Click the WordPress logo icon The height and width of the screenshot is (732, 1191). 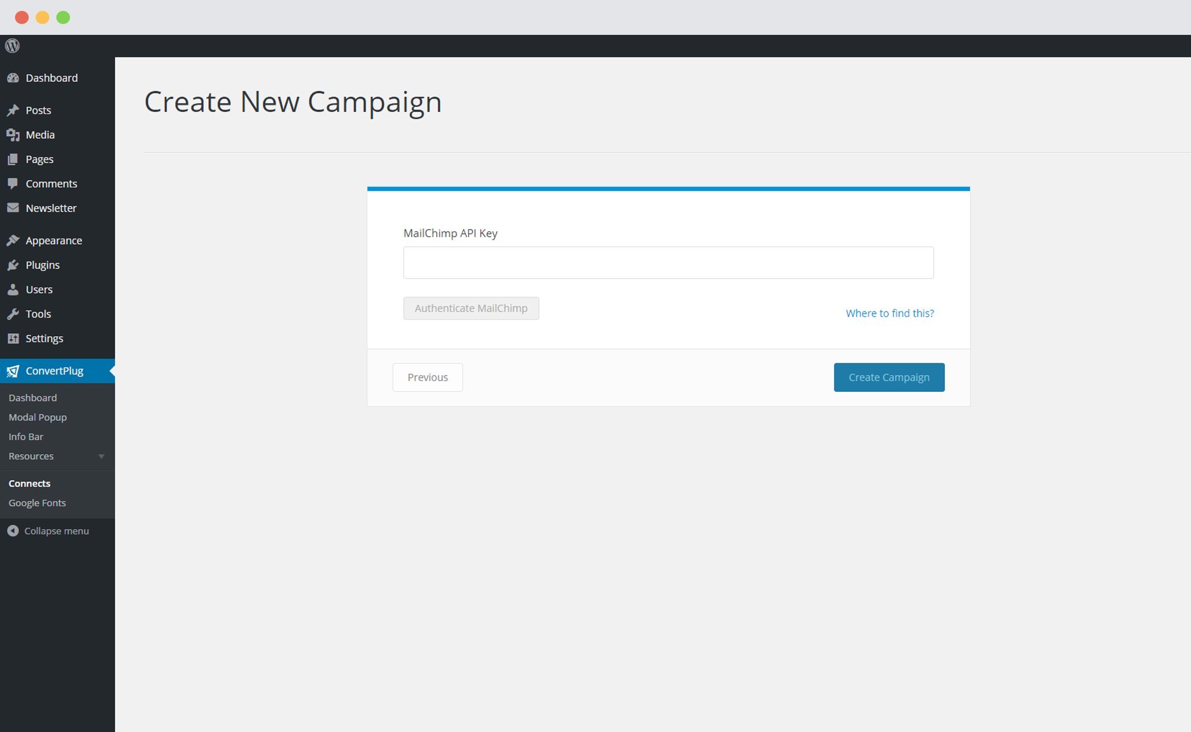click(12, 46)
